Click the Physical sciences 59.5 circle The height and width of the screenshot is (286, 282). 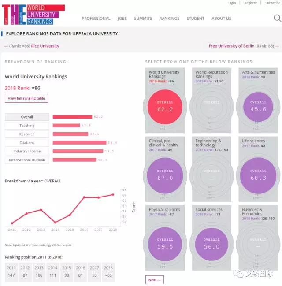point(165,244)
